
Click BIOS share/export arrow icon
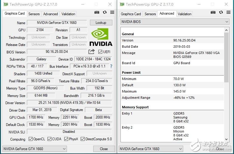(x=91, y=52)
